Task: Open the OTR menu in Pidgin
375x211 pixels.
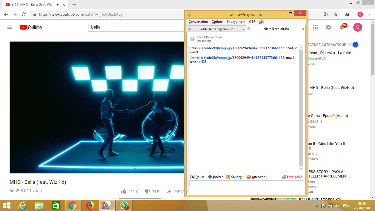Action: pyautogui.click(x=252, y=22)
